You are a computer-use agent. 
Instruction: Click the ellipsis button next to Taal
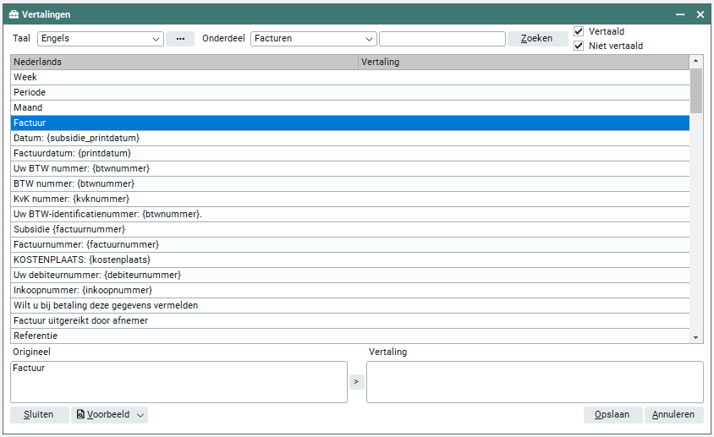point(179,39)
